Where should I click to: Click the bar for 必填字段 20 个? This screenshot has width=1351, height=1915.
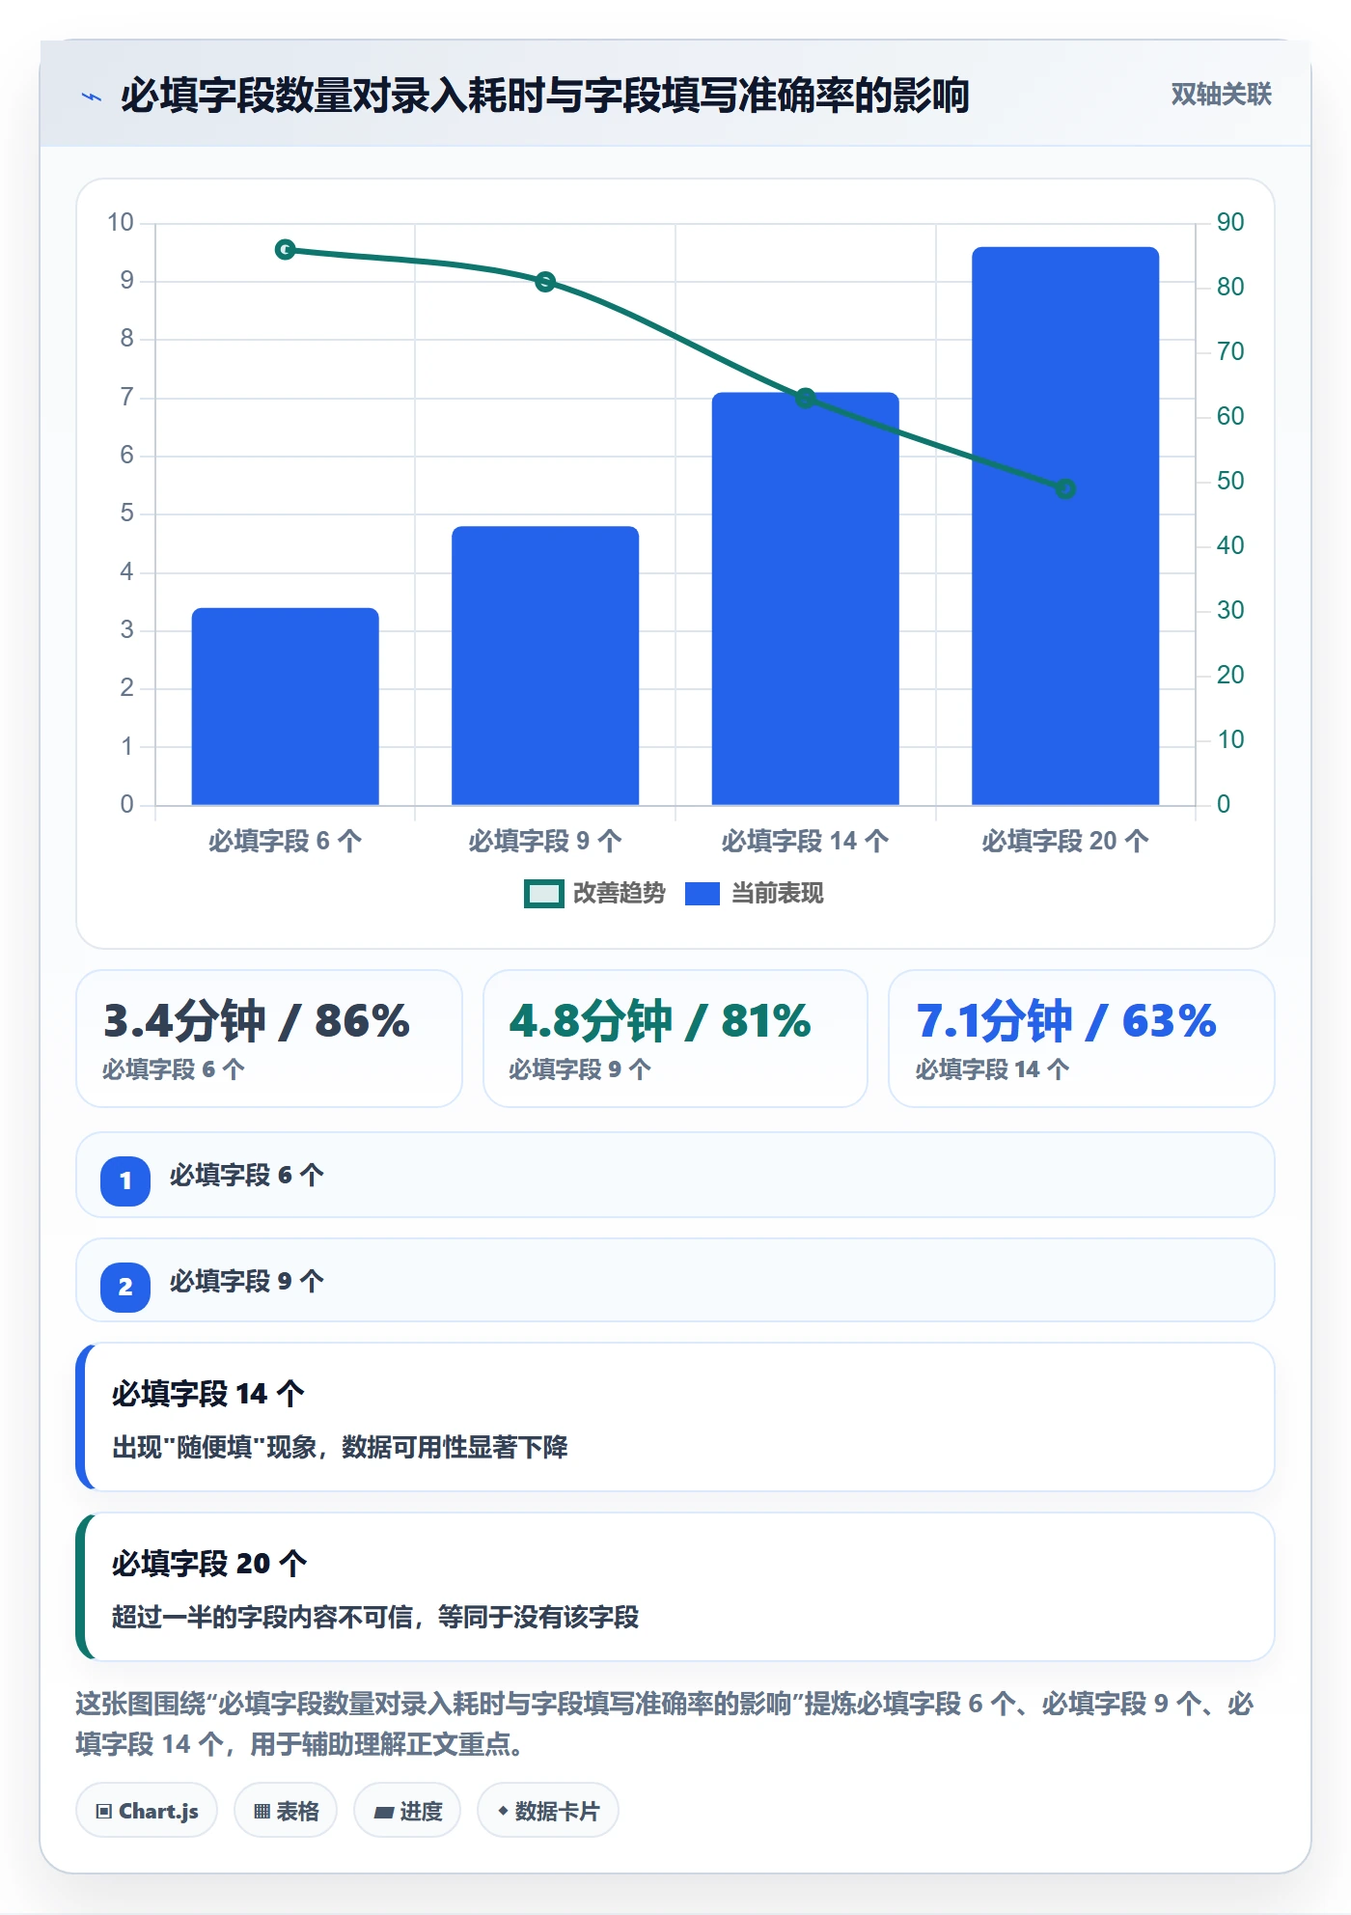coord(1065,526)
